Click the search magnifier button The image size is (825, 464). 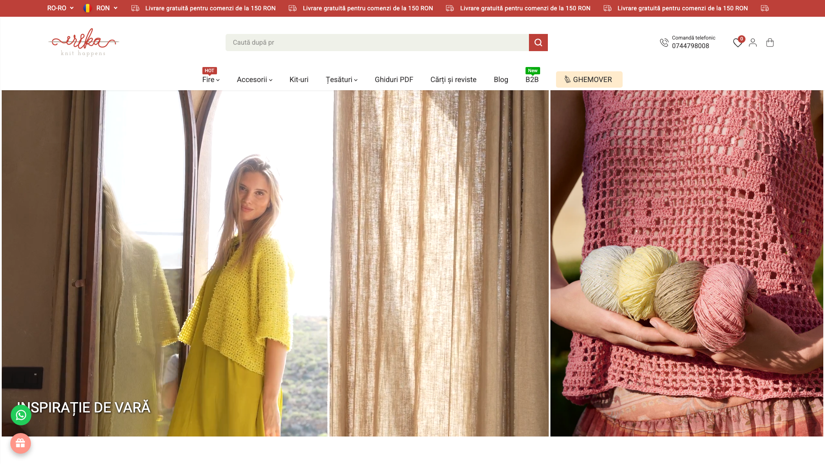pyautogui.click(x=538, y=43)
